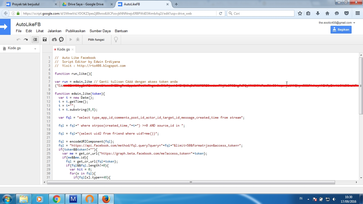Open a new browser tab with plus button
Viewport: 363px width, 204px height.
tap(176, 4)
